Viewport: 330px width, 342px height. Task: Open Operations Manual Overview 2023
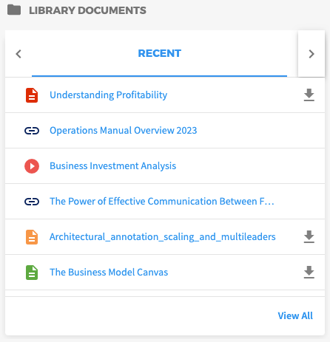coord(124,131)
